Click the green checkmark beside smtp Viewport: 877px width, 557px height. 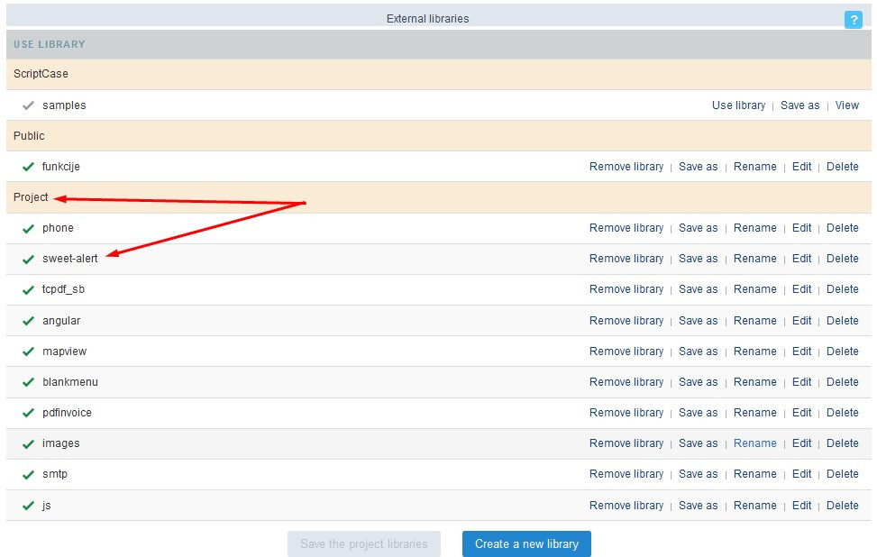coord(28,474)
